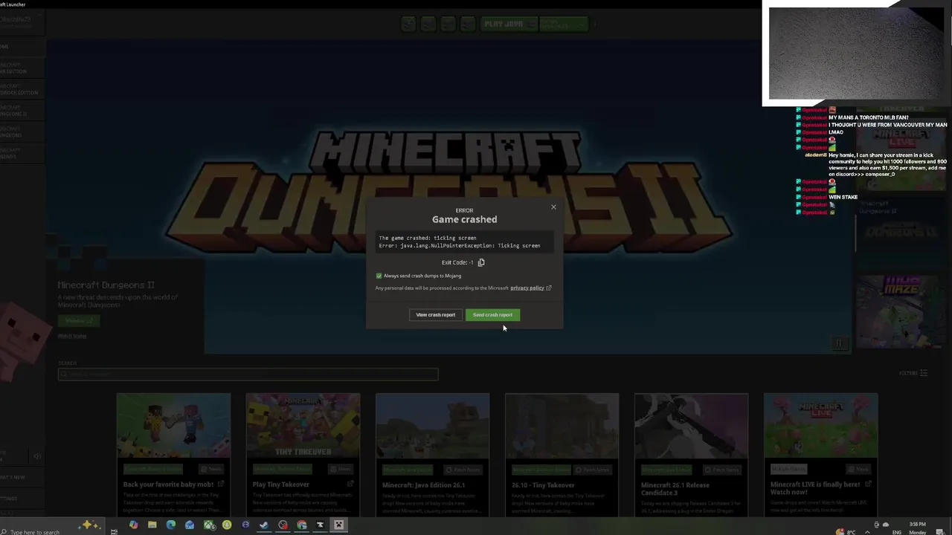The height and width of the screenshot is (535, 952).
Task: Open the 'Play Tiny Takeover' news thumbnail
Action: (x=303, y=426)
